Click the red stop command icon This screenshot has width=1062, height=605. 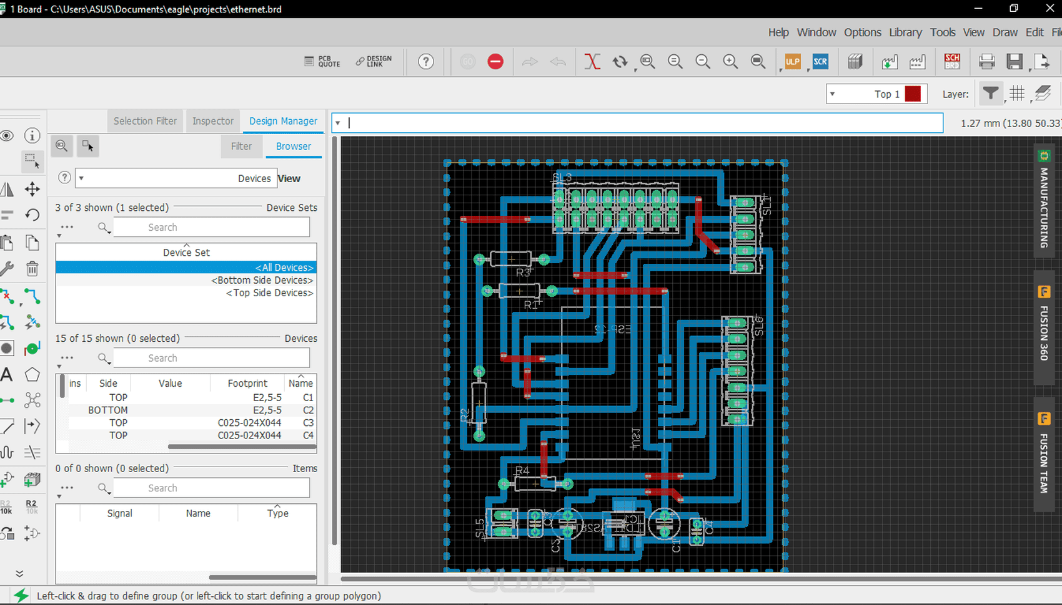pyautogui.click(x=495, y=62)
